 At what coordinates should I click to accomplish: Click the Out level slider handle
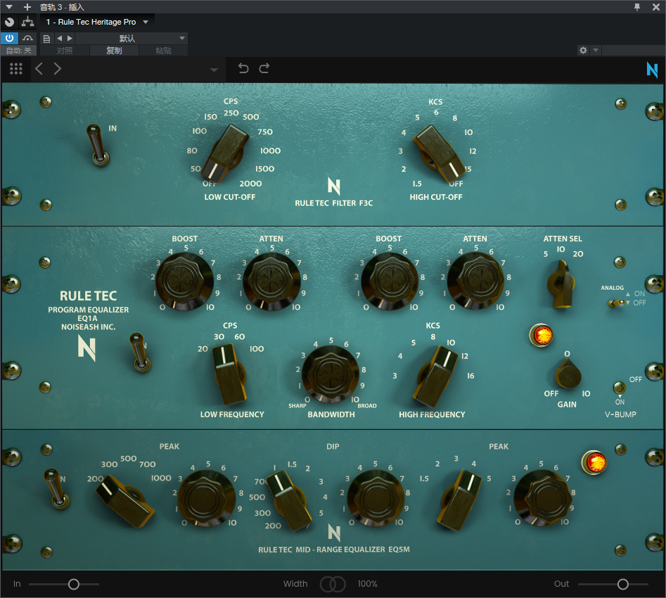tap(622, 584)
